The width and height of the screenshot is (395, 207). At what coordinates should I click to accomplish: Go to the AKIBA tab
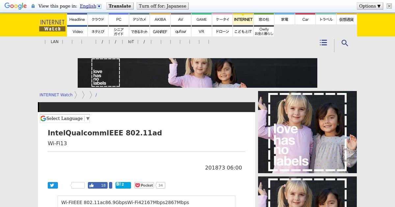[160, 19]
